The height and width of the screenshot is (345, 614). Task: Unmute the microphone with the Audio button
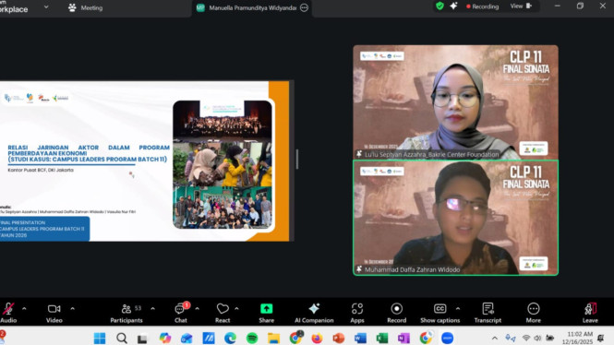(8, 313)
